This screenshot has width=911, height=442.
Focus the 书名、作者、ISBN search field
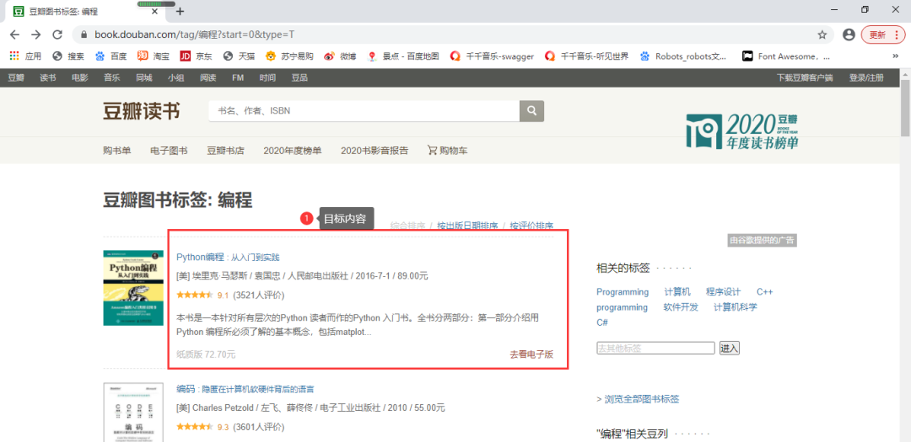(364, 110)
